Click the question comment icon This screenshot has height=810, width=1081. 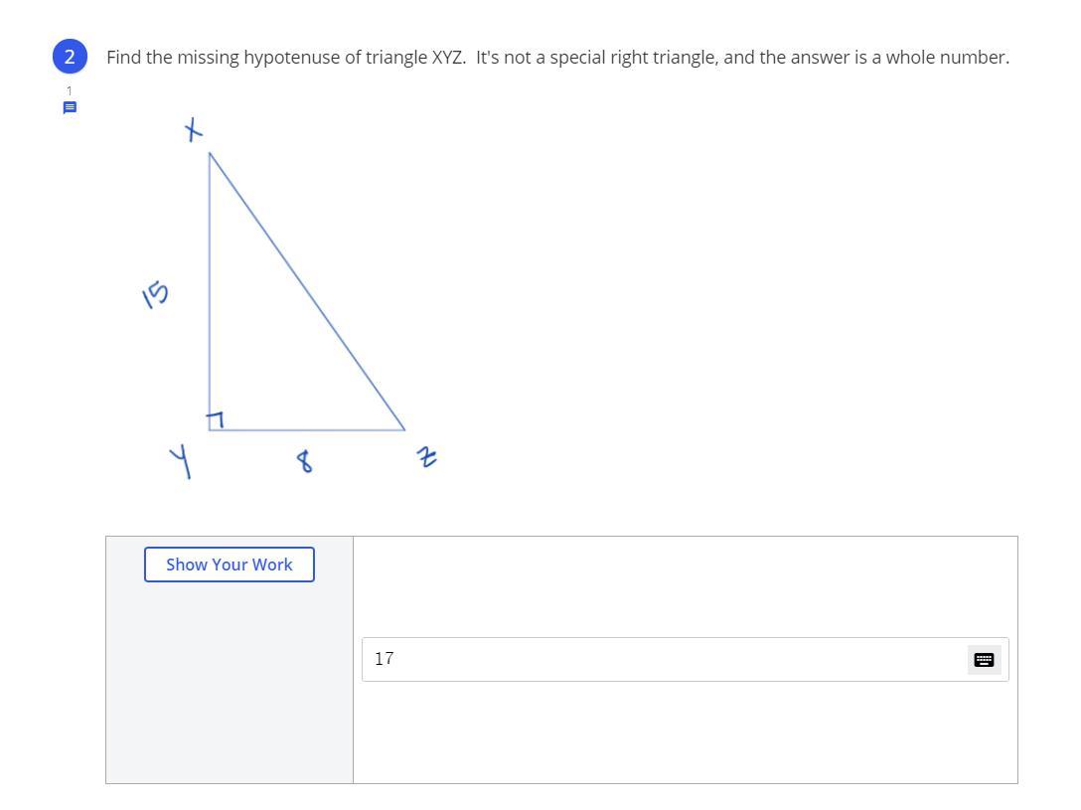click(x=70, y=108)
